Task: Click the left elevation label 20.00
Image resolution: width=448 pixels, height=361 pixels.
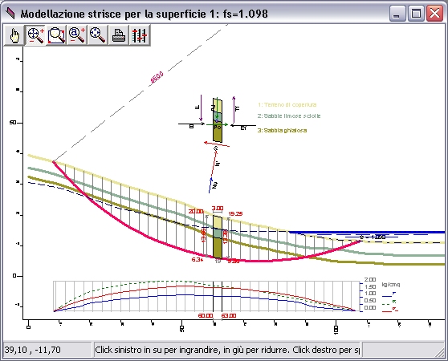Action: click(196, 212)
